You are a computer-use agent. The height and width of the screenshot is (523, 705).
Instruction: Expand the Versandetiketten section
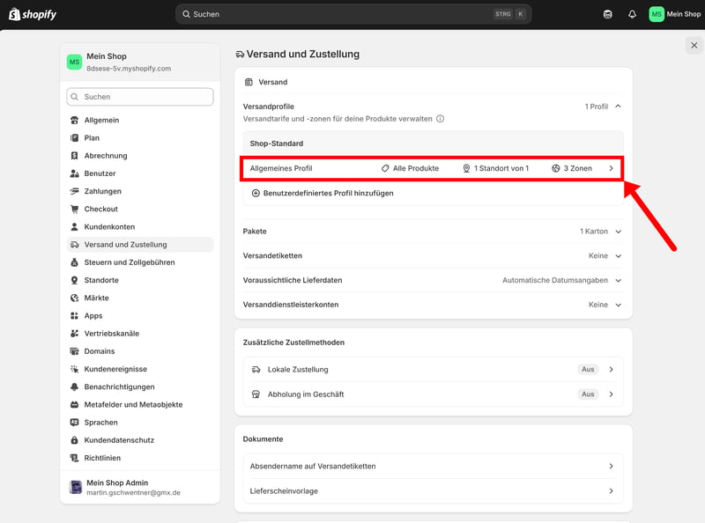(x=618, y=256)
